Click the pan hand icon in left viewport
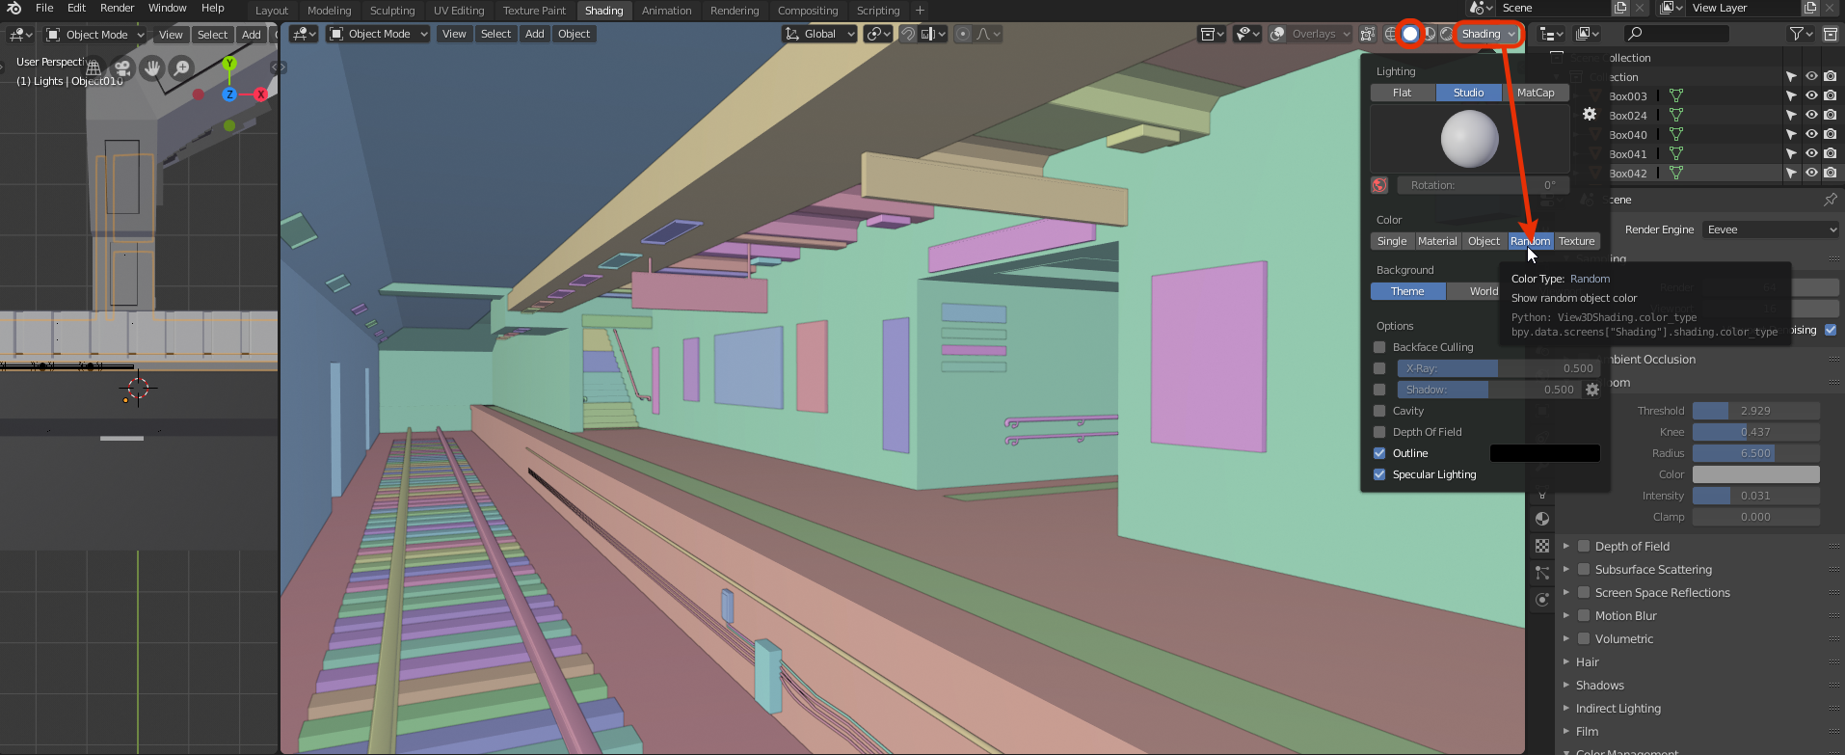The image size is (1845, 755). 152,68
